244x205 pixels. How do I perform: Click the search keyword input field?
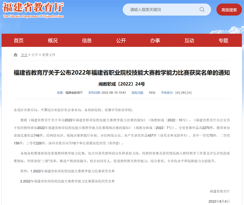pos(164,10)
